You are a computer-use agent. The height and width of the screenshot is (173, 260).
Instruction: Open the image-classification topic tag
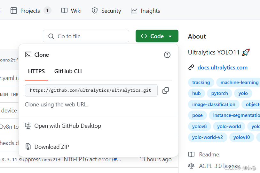coord(214,105)
